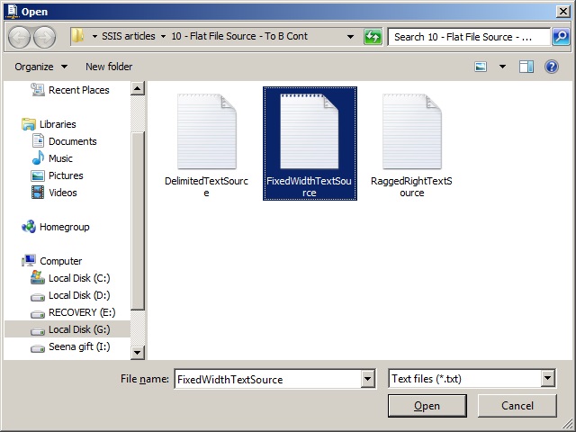This screenshot has width=576, height=432.
Task: Click the Local Disk (C:) drive icon
Action: pos(38,277)
